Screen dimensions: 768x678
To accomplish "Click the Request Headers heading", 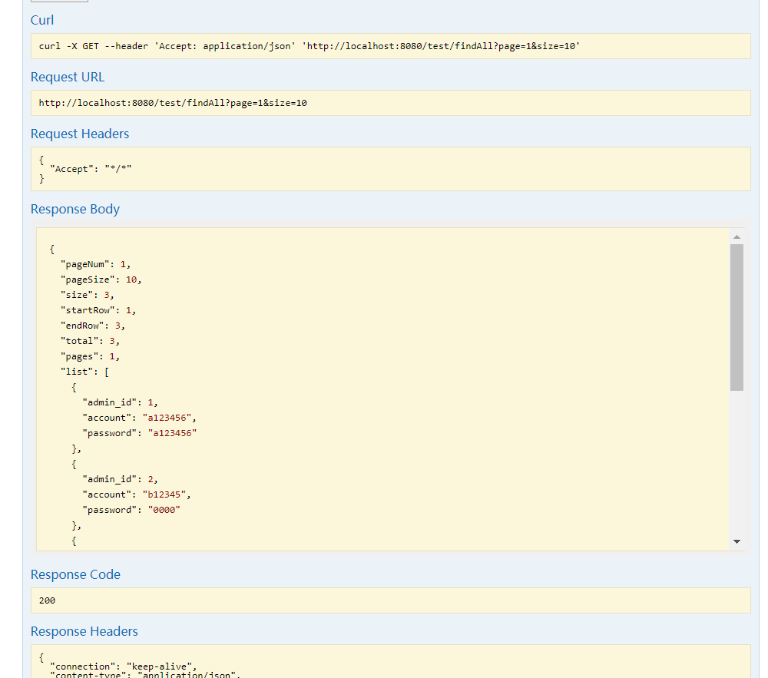I will click(x=80, y=134).
